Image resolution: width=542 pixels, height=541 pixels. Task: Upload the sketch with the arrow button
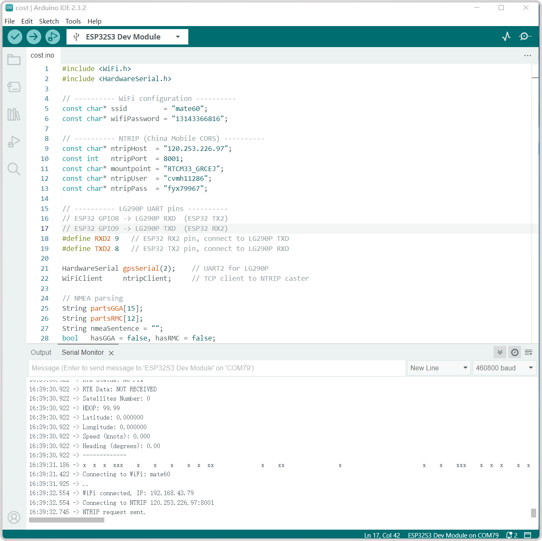coord(34,37)
